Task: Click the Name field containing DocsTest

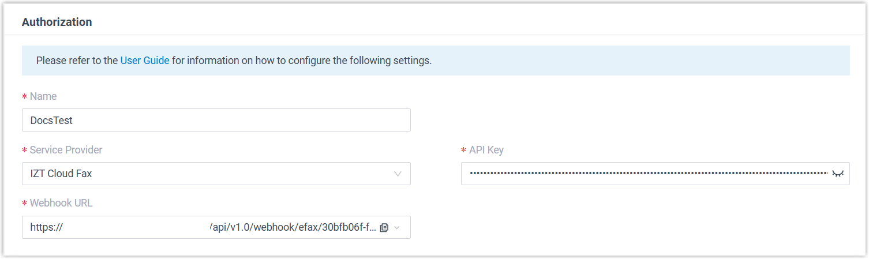Action: coord(216,120)
